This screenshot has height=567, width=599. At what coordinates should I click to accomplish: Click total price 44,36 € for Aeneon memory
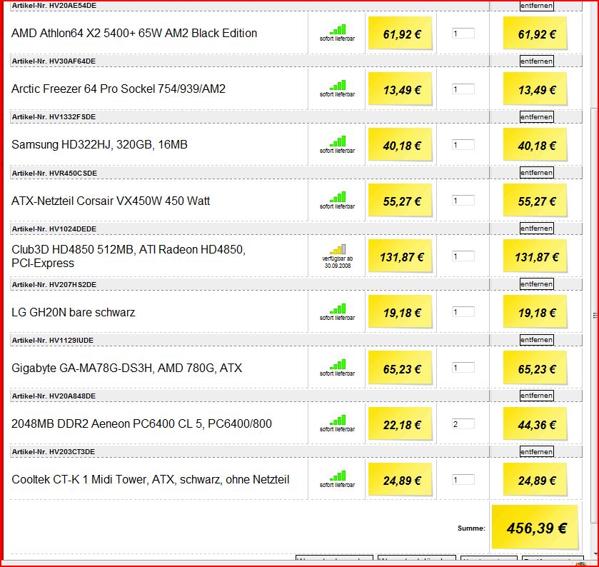(535, 424)
